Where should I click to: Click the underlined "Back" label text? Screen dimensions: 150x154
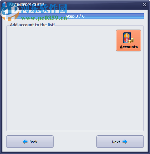click(33, 142)
